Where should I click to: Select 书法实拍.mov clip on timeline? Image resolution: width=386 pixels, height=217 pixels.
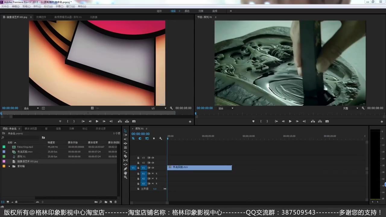[199, 168]
